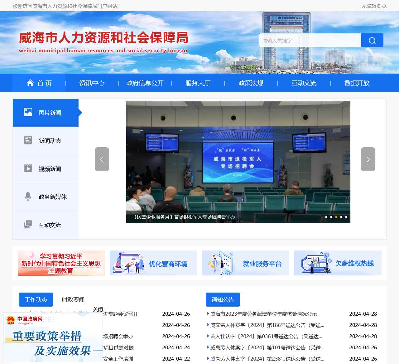This screenshot has height=364, width=399.
Task: Click the 中国政府网 emblem logo
Action: click(x=11, y=320)
